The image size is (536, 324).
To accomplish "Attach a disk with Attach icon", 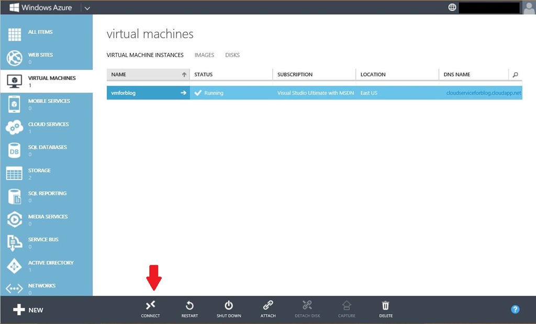I will coord(268,305).
